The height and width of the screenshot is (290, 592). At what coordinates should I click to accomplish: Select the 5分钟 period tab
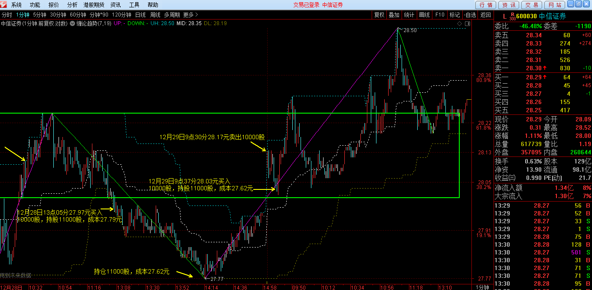[39, 15]
